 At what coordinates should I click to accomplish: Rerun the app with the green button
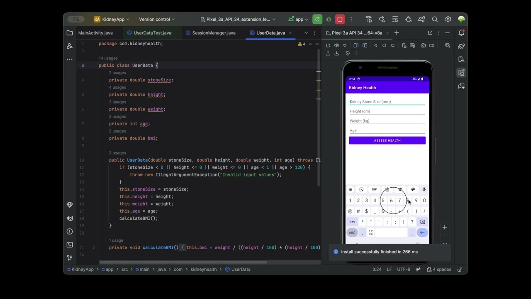[317, 19]
